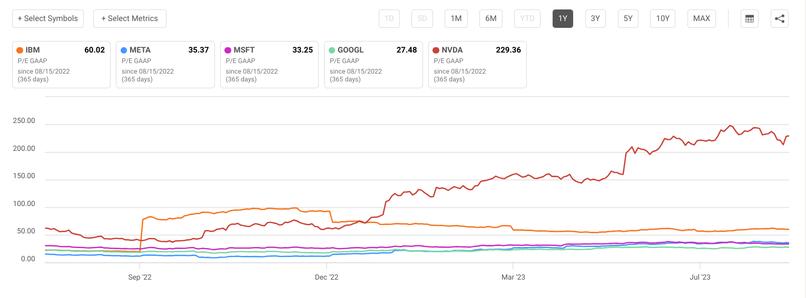Screen dimensions: 806x298
Task: Choose the YTD time range
Action: coord(527,18)
